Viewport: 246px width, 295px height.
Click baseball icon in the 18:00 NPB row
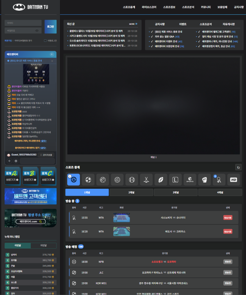coord(74,262)
